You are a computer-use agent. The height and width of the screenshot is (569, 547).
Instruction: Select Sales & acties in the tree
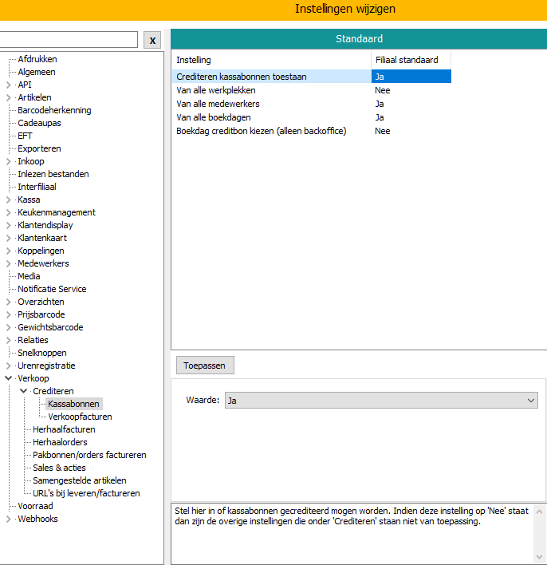coord(59,468)
